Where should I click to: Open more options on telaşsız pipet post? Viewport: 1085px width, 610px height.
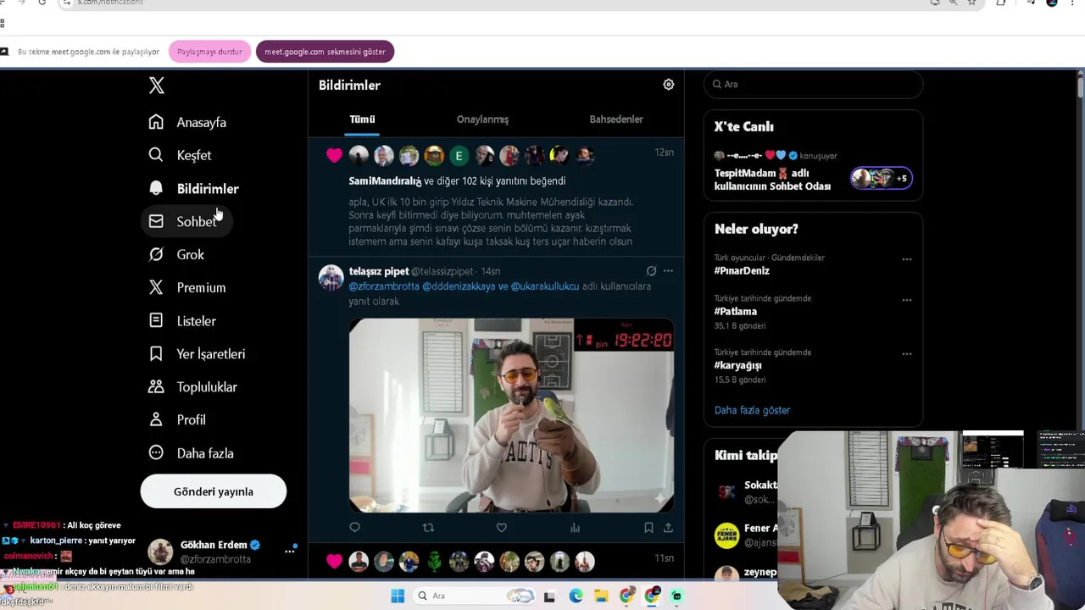[x=668, y=271]
